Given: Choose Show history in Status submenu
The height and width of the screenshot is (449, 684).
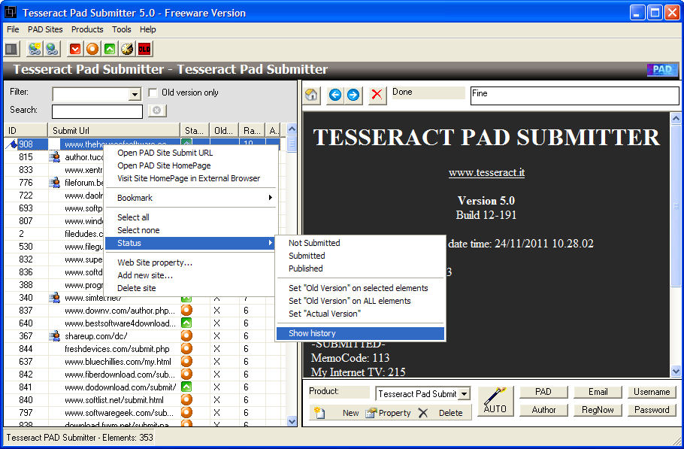Looking at the screenshot, I should pos(360,333).
